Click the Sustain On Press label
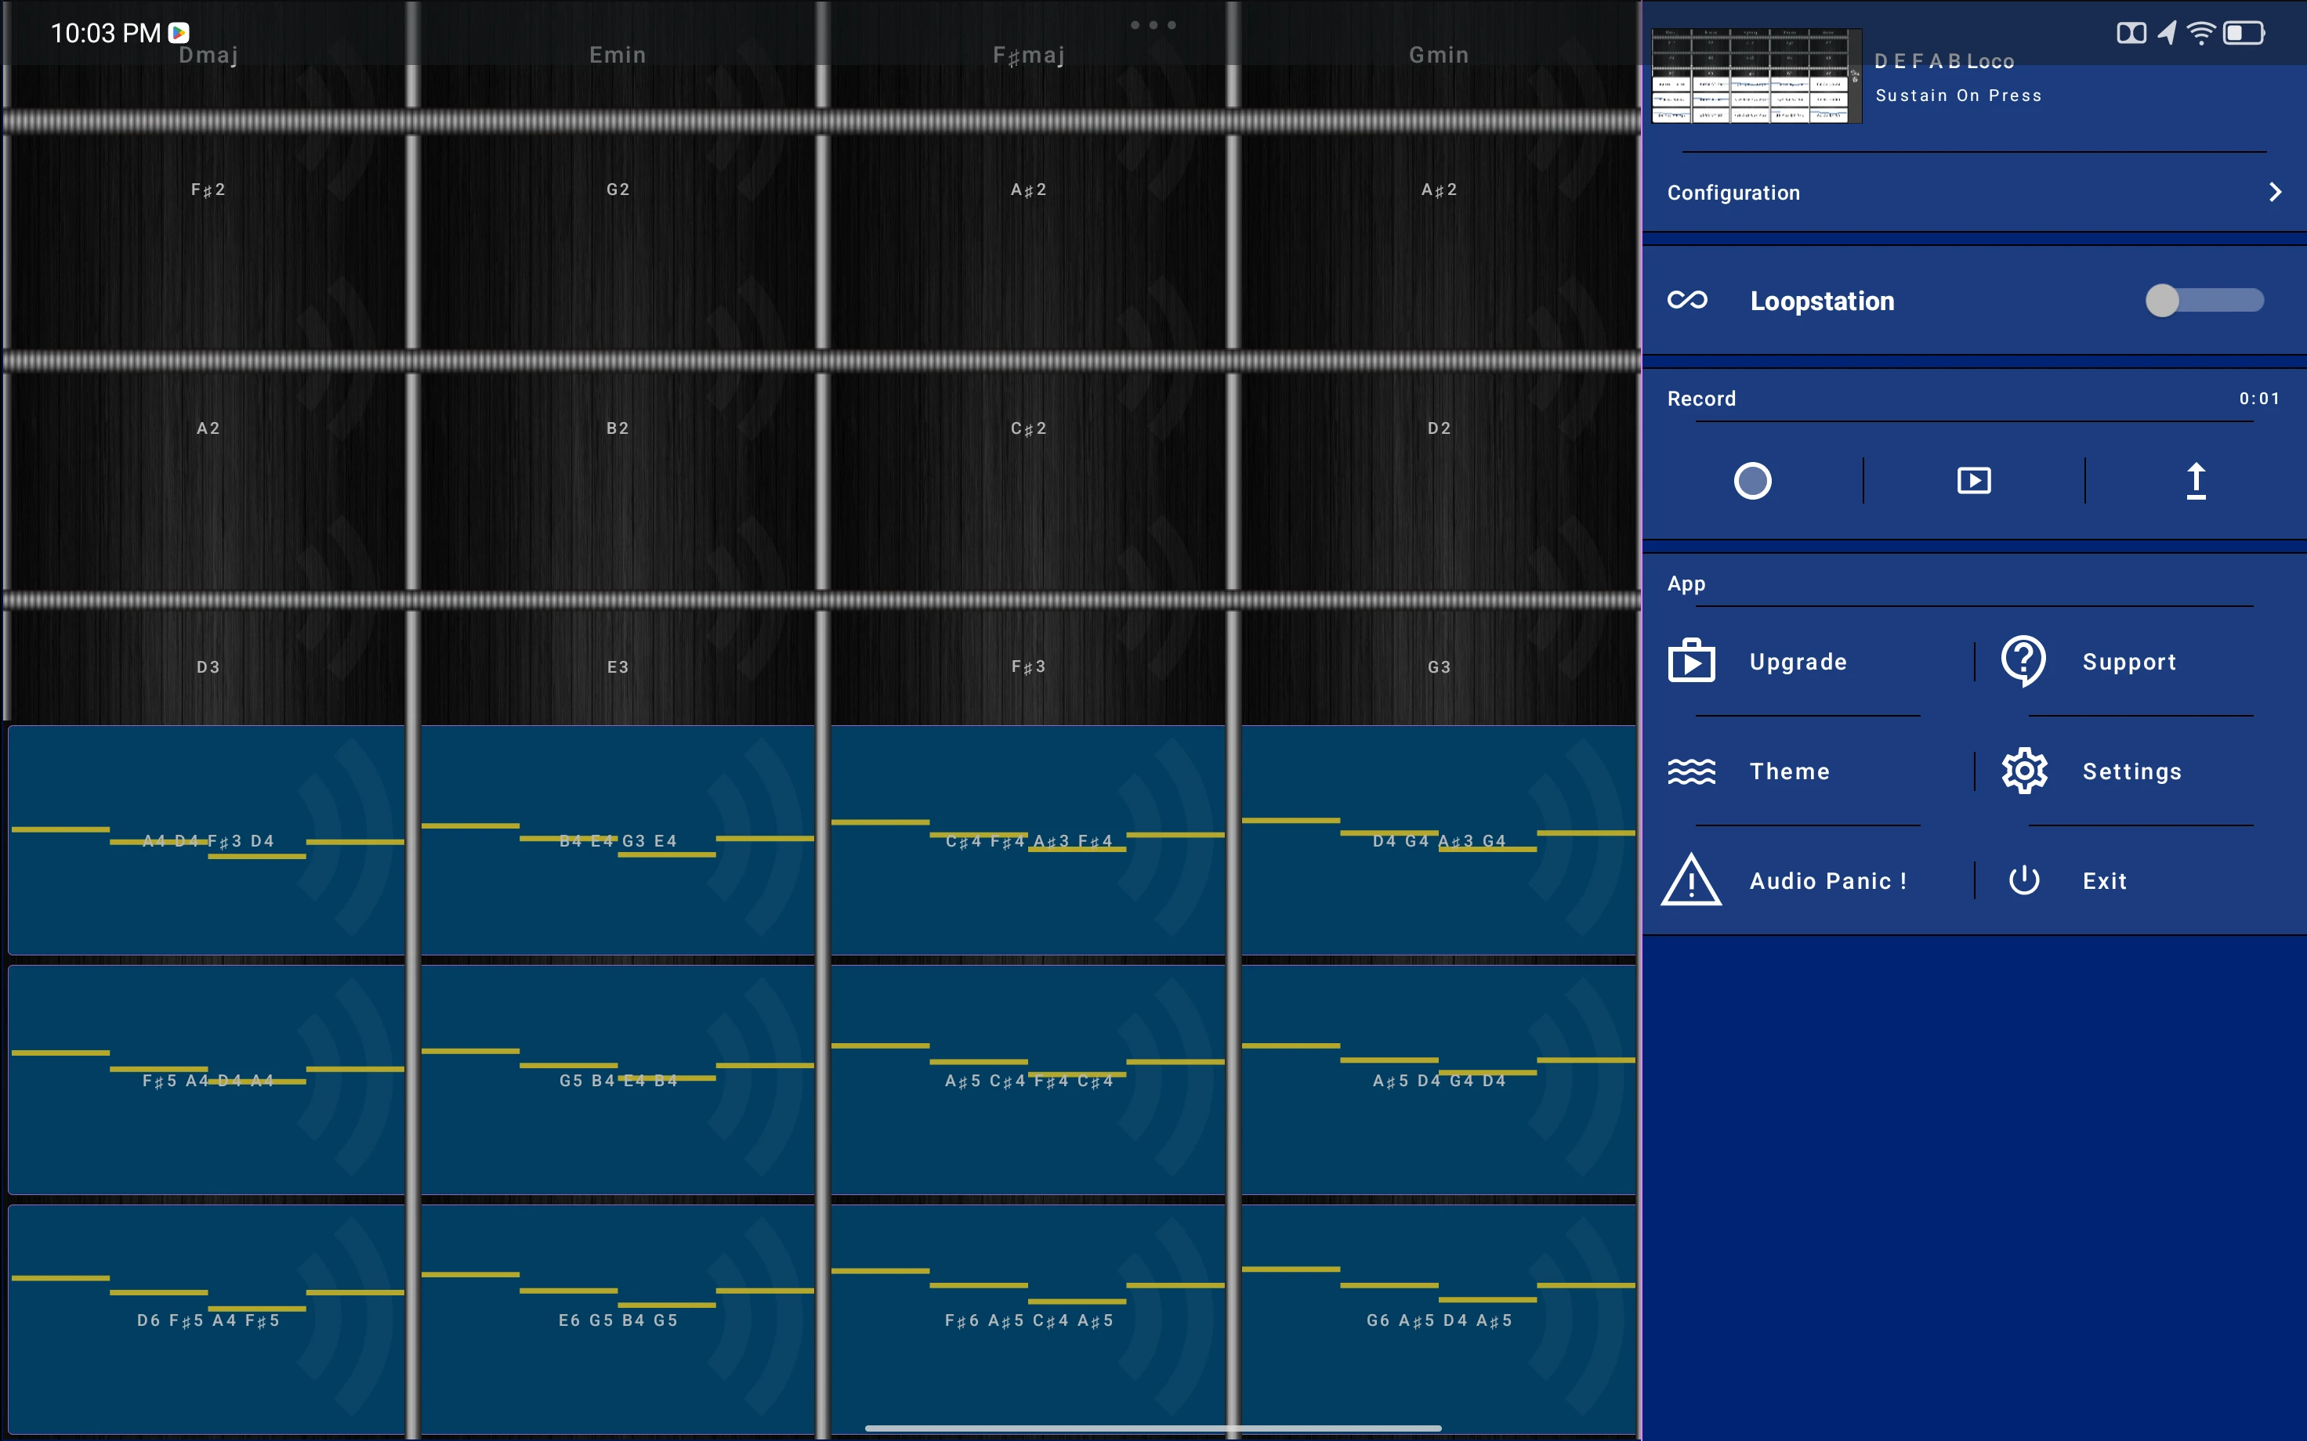 pyautogui.click(x=1958, y=96)
